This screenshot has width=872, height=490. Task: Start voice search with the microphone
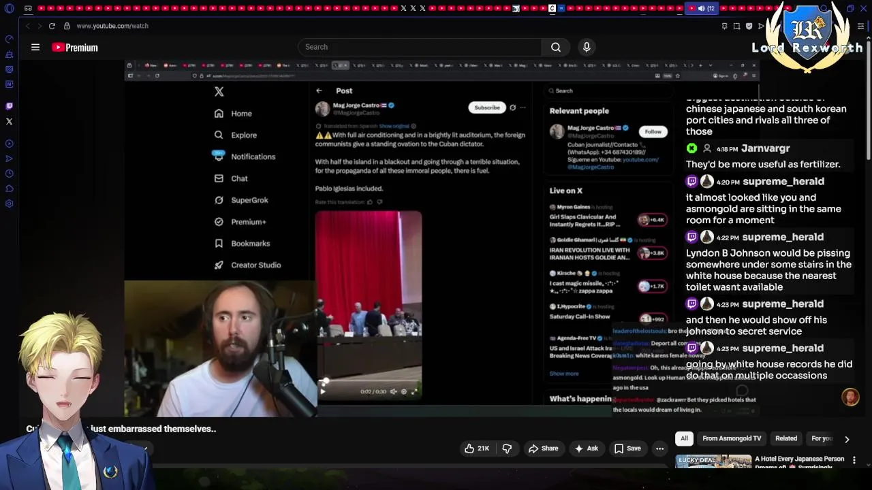[587, 47]
